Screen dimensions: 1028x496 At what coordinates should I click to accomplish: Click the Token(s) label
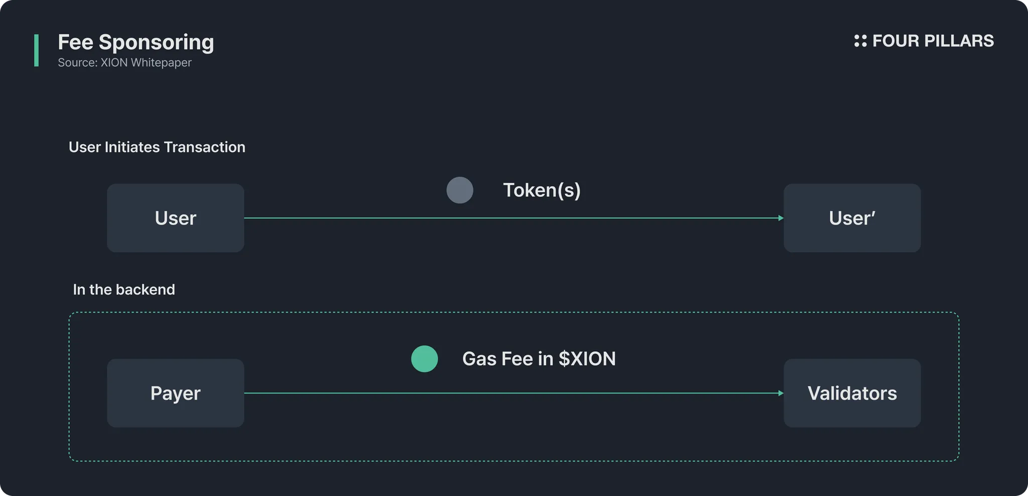coord(542,190)
